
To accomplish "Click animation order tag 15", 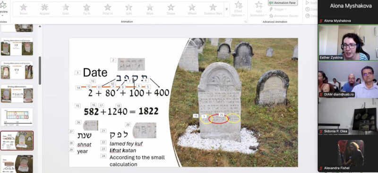I will click(77, 106).
